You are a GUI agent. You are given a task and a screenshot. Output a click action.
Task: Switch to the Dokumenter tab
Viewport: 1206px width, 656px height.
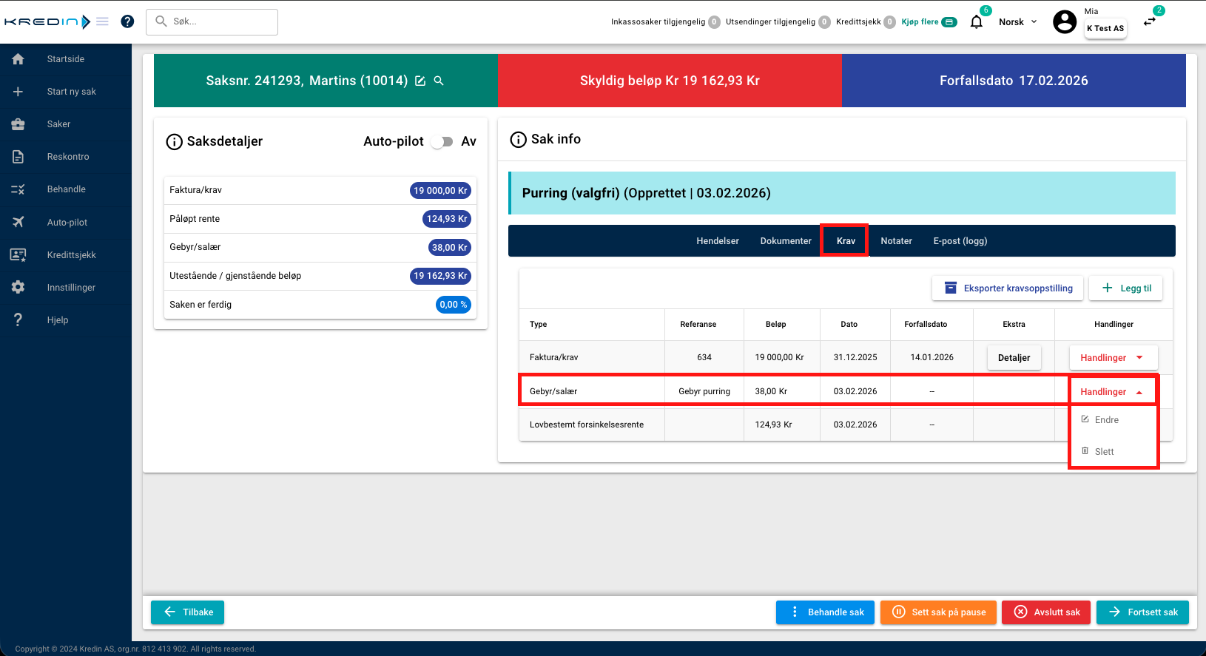(785, 241)
